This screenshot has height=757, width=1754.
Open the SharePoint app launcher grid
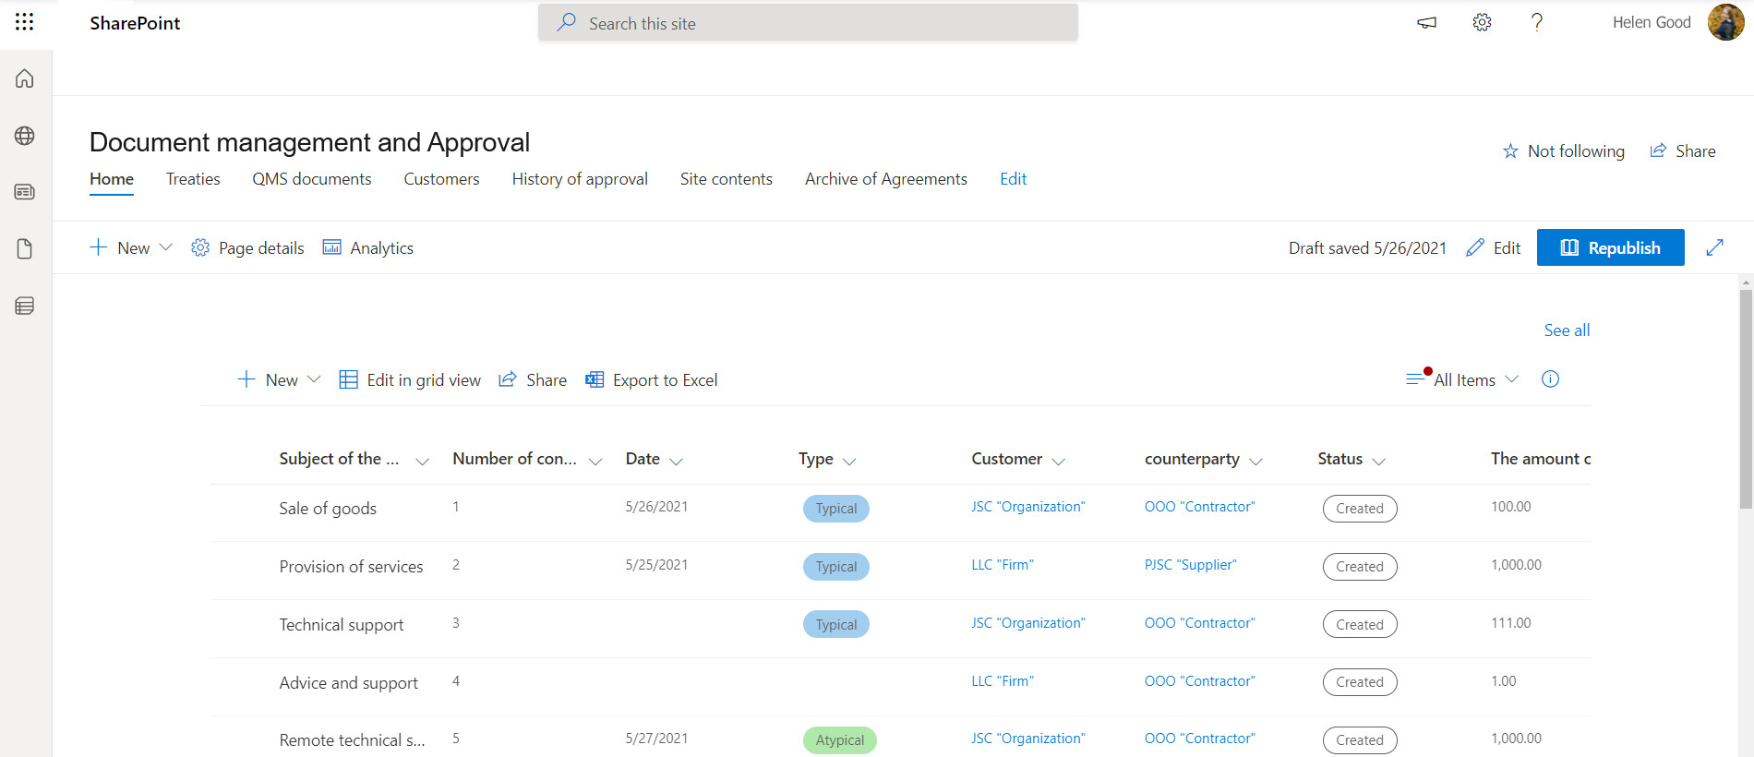25,22
